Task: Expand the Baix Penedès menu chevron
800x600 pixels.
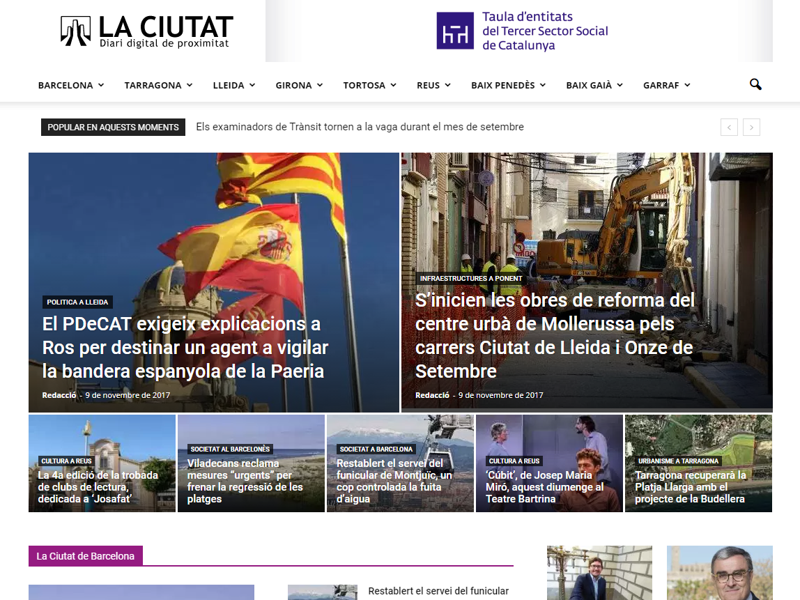Action: click(543, 85)
